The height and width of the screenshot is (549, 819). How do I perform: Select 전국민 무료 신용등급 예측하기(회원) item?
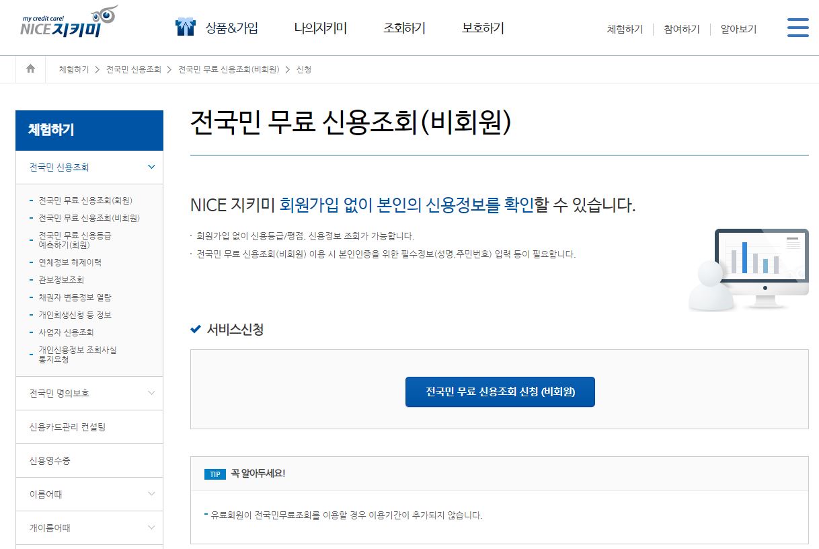pos(75,240)
